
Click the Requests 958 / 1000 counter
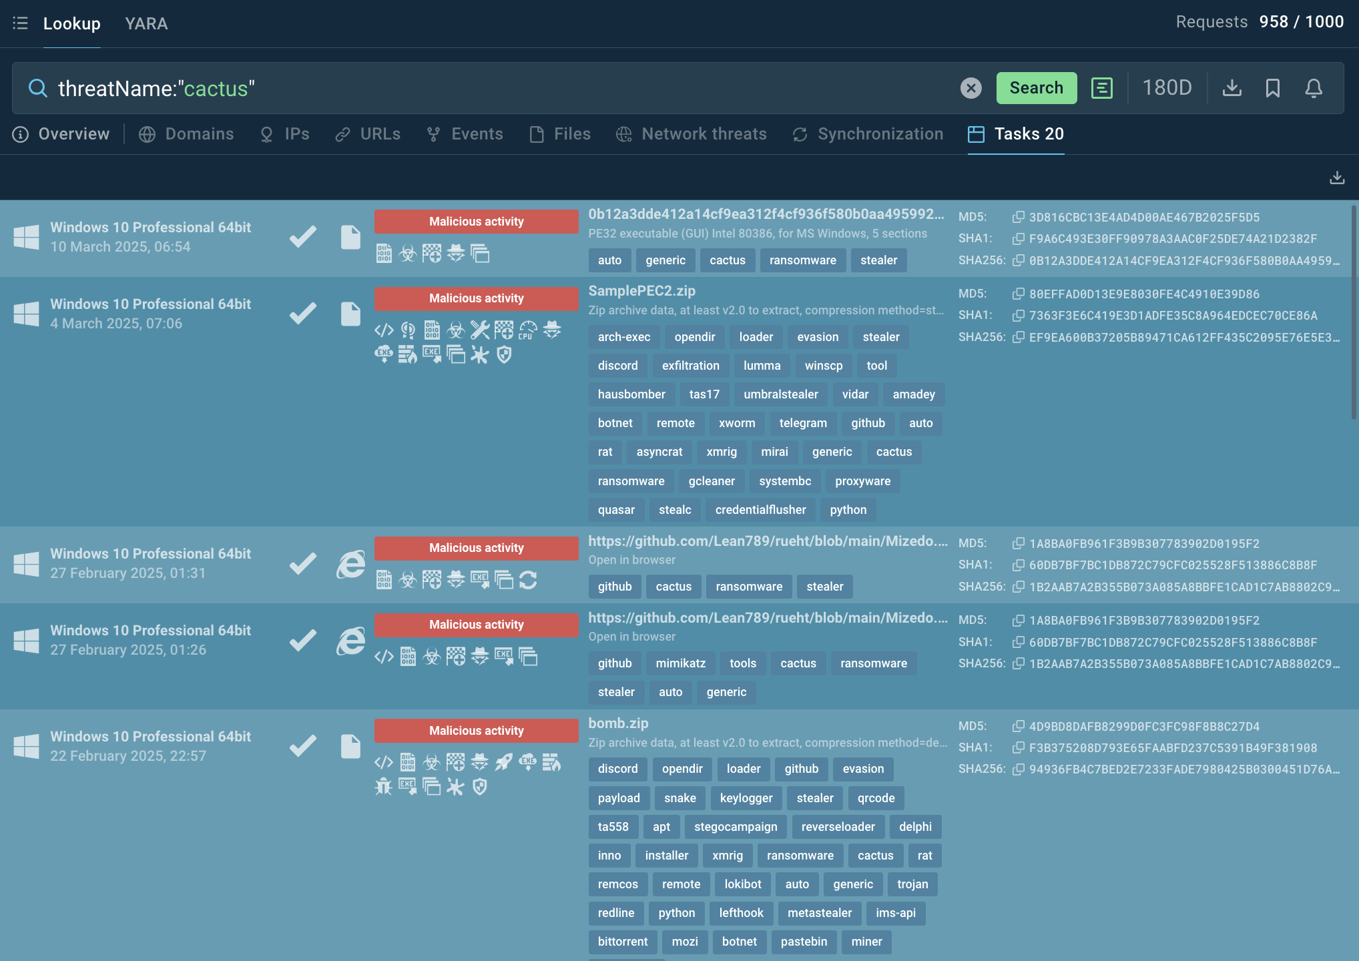[1260, 22]
